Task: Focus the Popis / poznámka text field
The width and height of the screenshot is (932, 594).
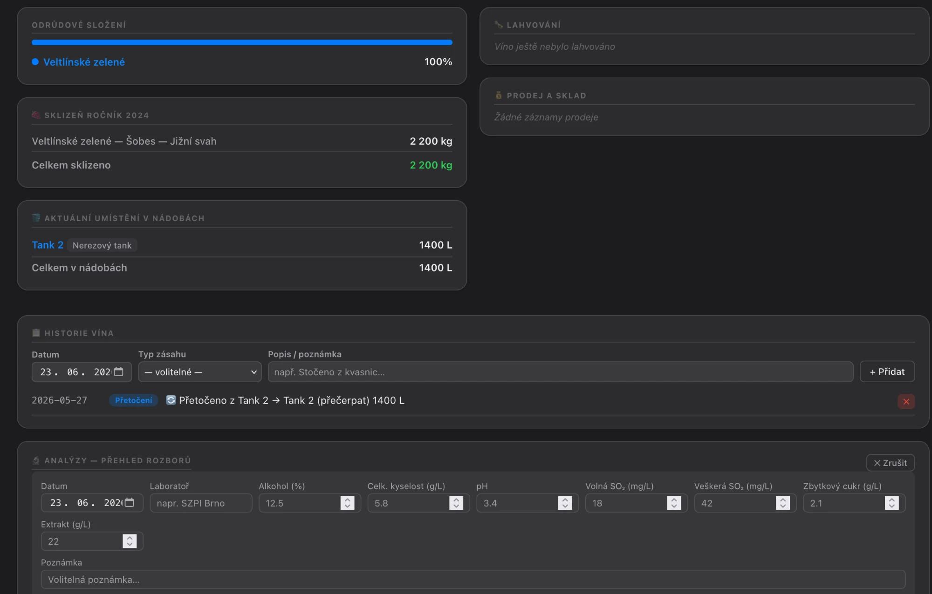Action: 560,372
